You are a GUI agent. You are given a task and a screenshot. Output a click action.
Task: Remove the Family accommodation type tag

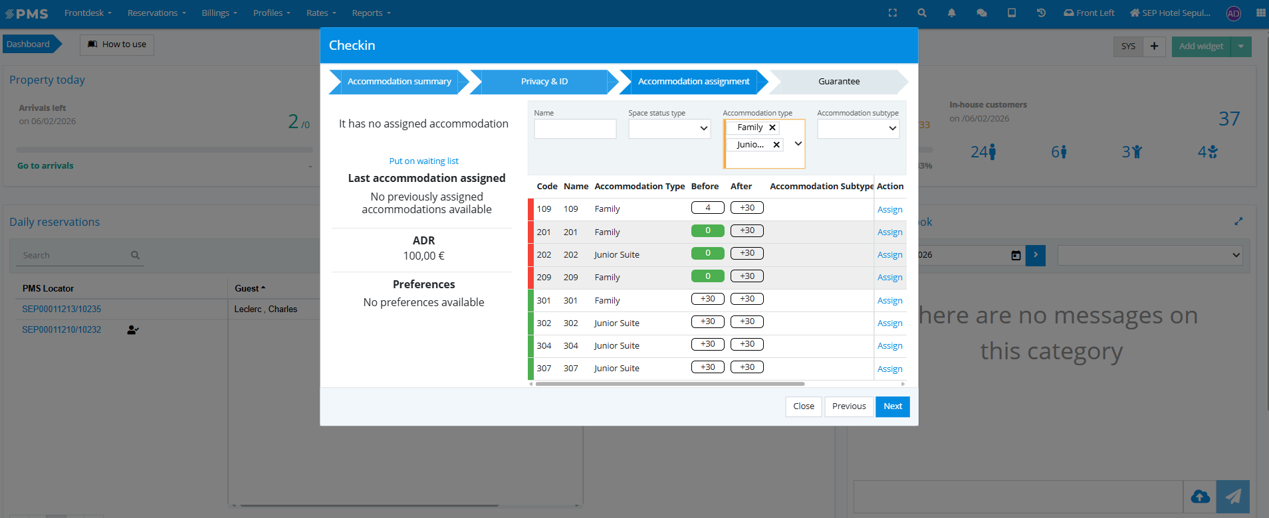click(772, 128)
